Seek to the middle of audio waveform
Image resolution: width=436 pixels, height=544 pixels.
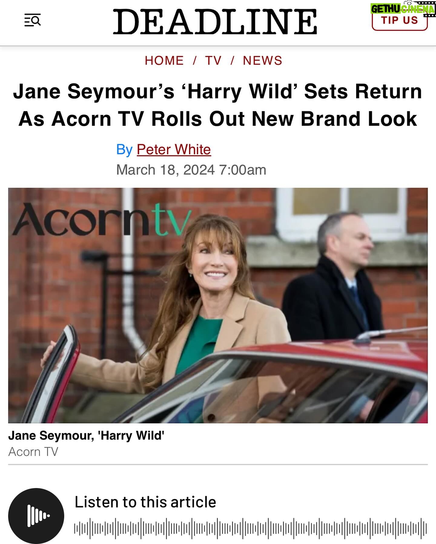(250, 528)
